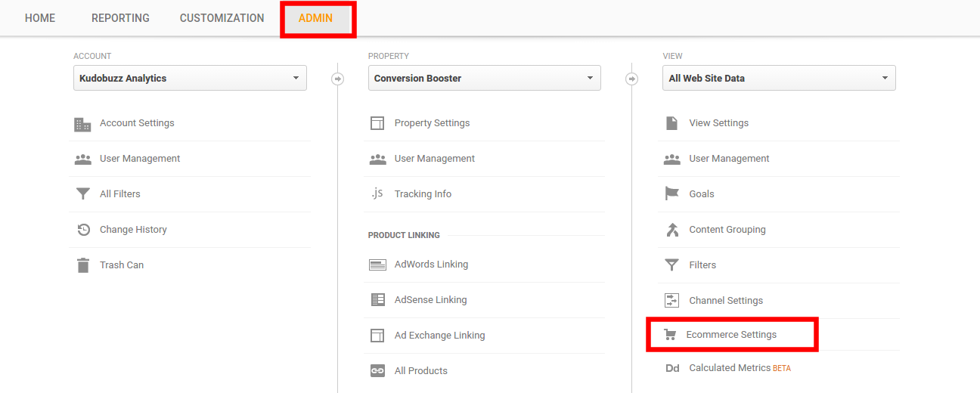Image resolution: width=980 pixels, height=393 pixels.
Task: Click the All Products link icon
Action: click(x=377, y=371)
